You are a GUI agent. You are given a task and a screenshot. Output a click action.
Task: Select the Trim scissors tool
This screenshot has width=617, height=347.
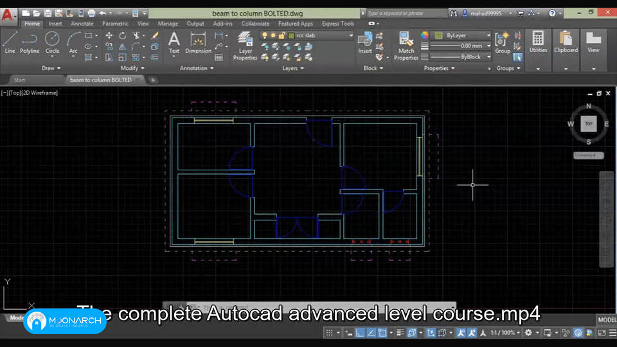pyautogui.click(x=136, y=36)
